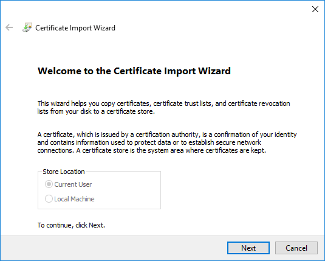
Task: Click the Certificate Import Wizard icon
Action: pos(27,27)
